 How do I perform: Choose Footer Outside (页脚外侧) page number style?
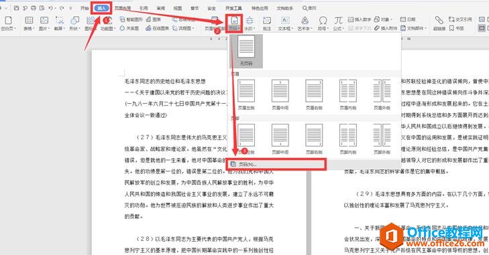tap(382, 139)
